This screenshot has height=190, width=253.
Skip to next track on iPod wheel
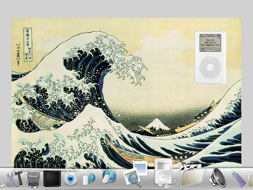point(219,67)
